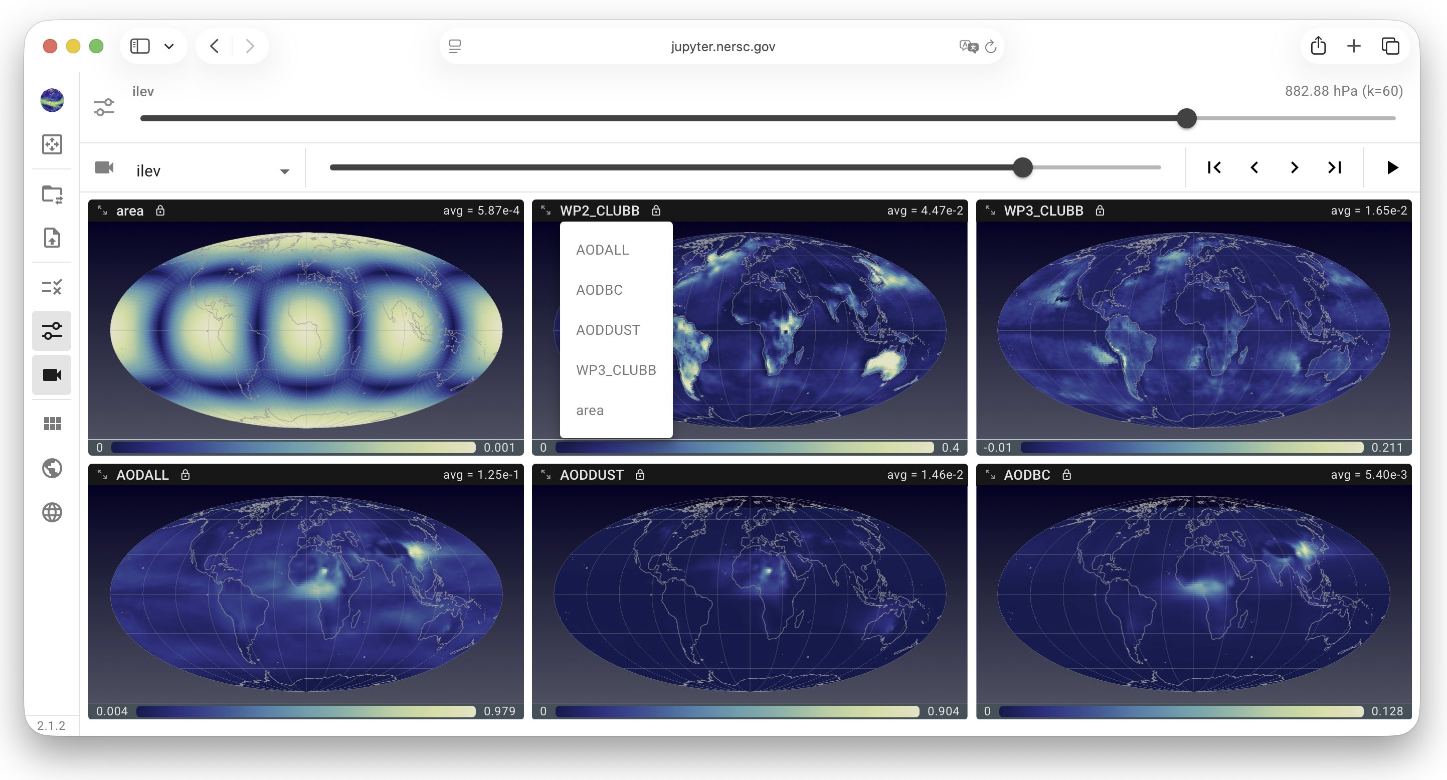Choose WP3_CLUBB in the popup list

[x=616, y=370]
